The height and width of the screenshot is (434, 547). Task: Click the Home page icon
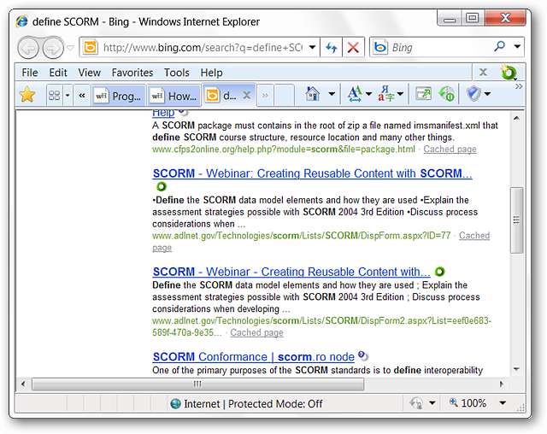tap(313, 95)
